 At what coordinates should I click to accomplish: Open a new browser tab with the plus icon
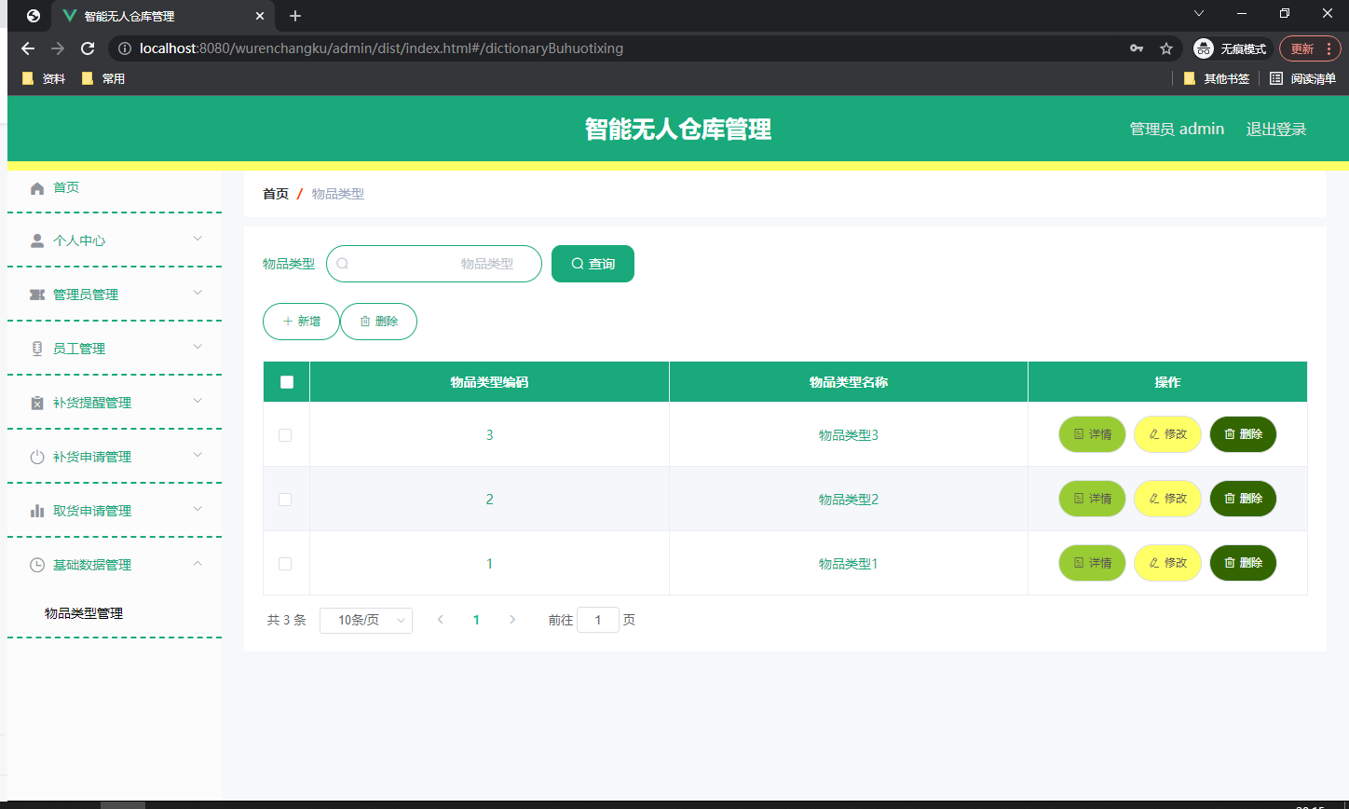click(x=295, y=16)
